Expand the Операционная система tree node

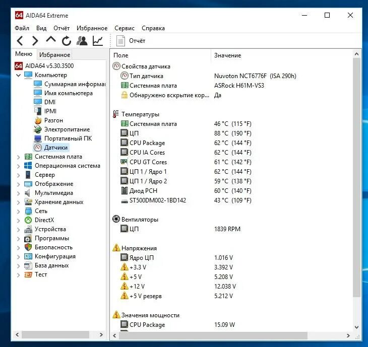pos(19,166)
